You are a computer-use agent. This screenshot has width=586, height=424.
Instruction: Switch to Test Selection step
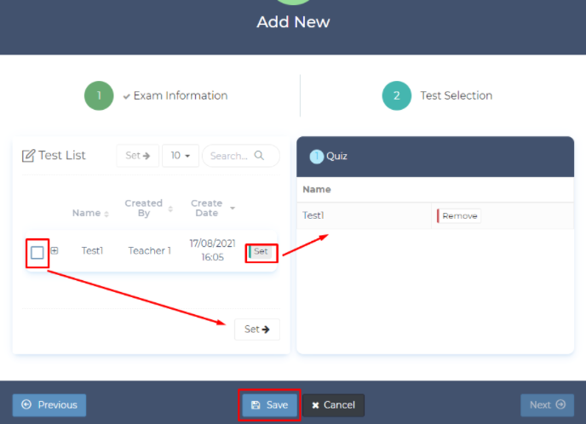[456, 95]
